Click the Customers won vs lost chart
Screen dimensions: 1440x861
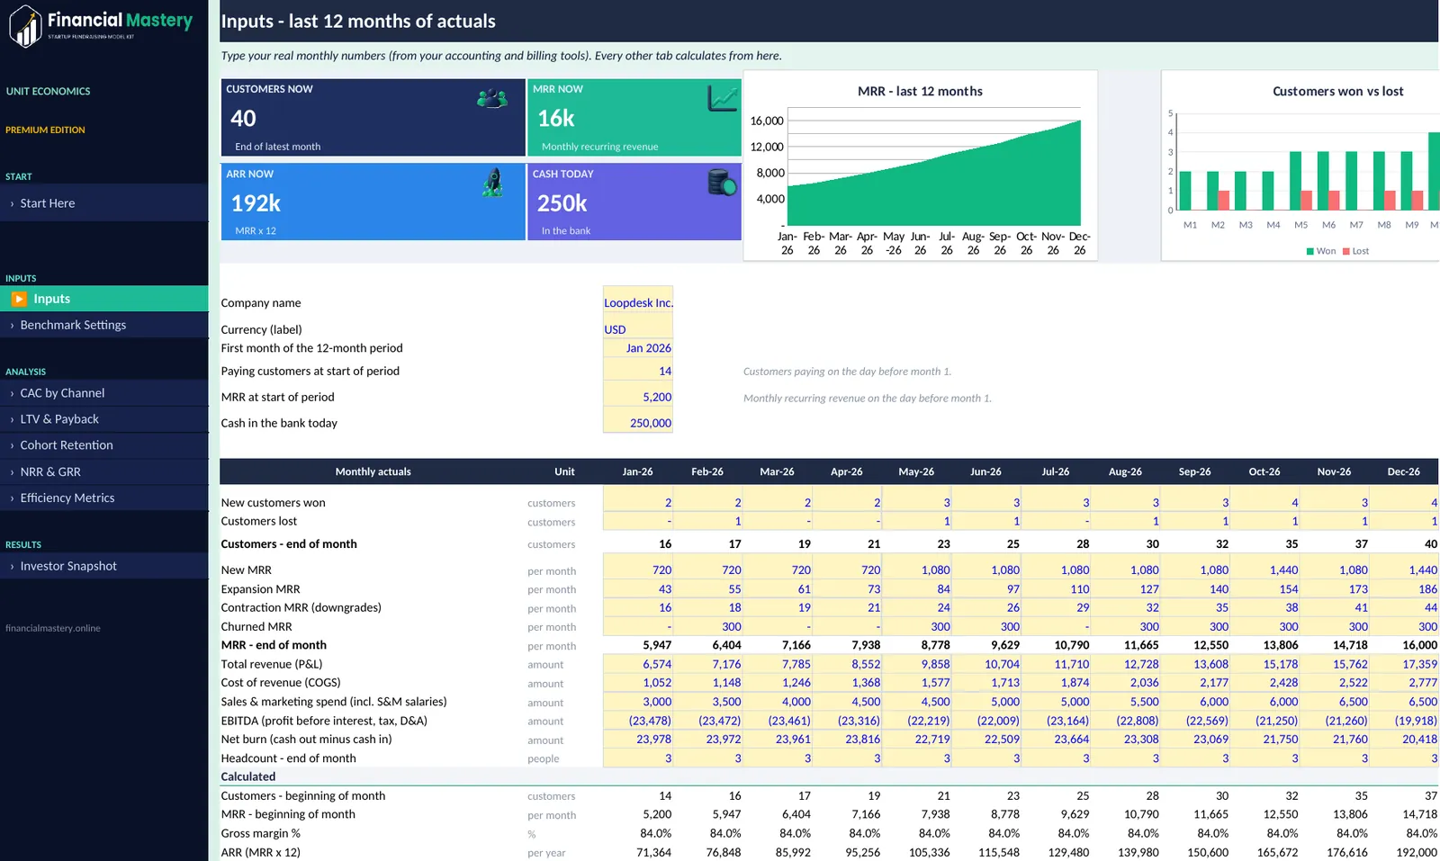point(1300,166)
